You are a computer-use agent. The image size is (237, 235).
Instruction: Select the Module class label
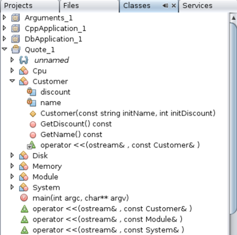45,177
